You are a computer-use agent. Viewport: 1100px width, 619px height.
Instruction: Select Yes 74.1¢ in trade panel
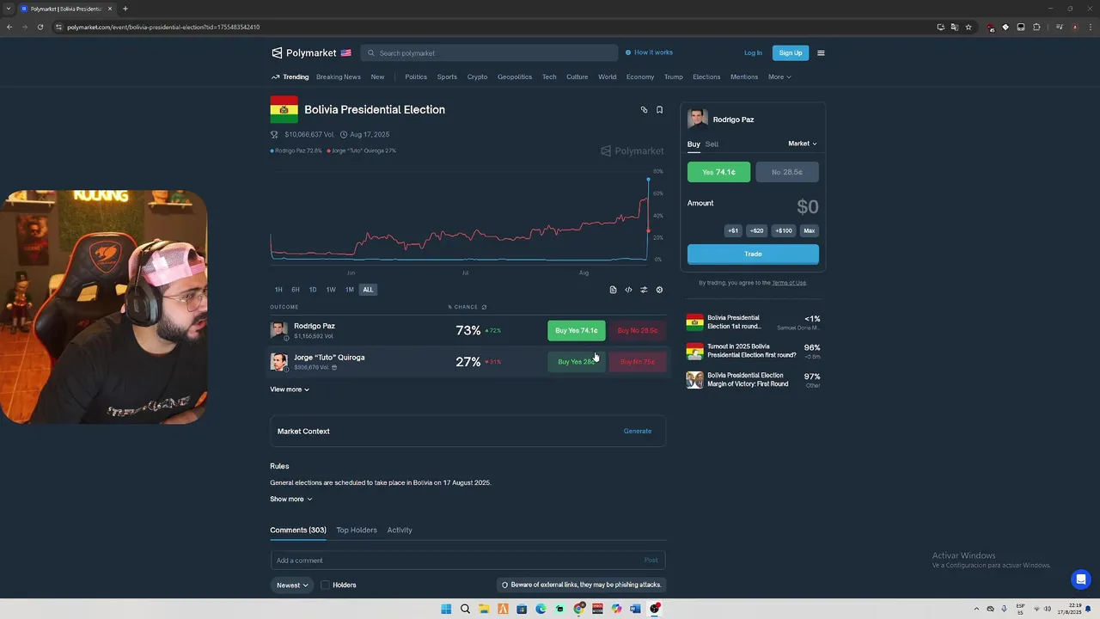[718, 172]
